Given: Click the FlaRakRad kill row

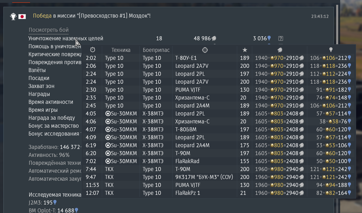Looking at the screenshot, I should pyautogui.click(x=187, y=161).
